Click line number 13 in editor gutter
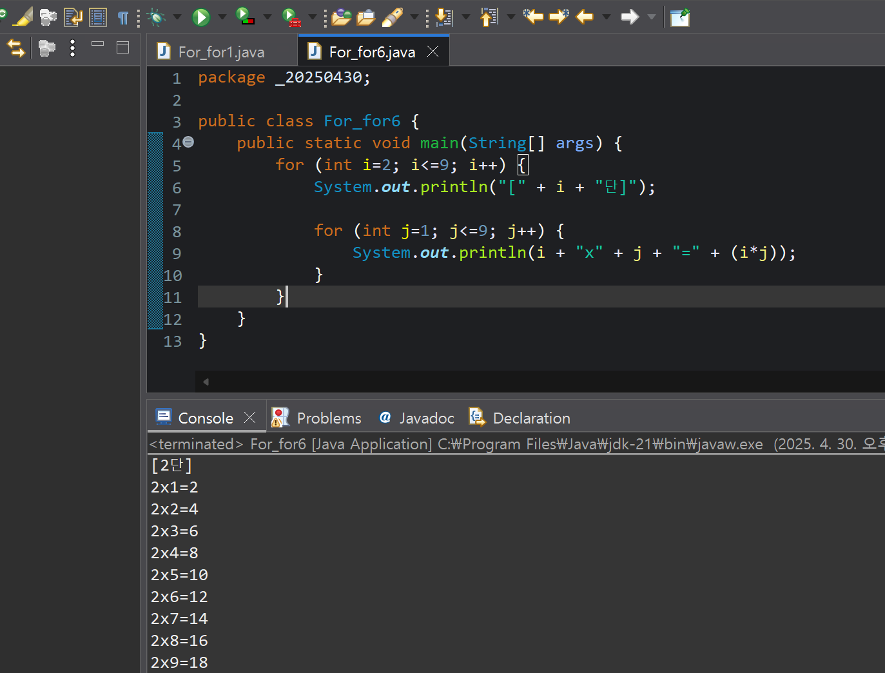Screen dimensions: 885x673 click(x=173, y=341)
